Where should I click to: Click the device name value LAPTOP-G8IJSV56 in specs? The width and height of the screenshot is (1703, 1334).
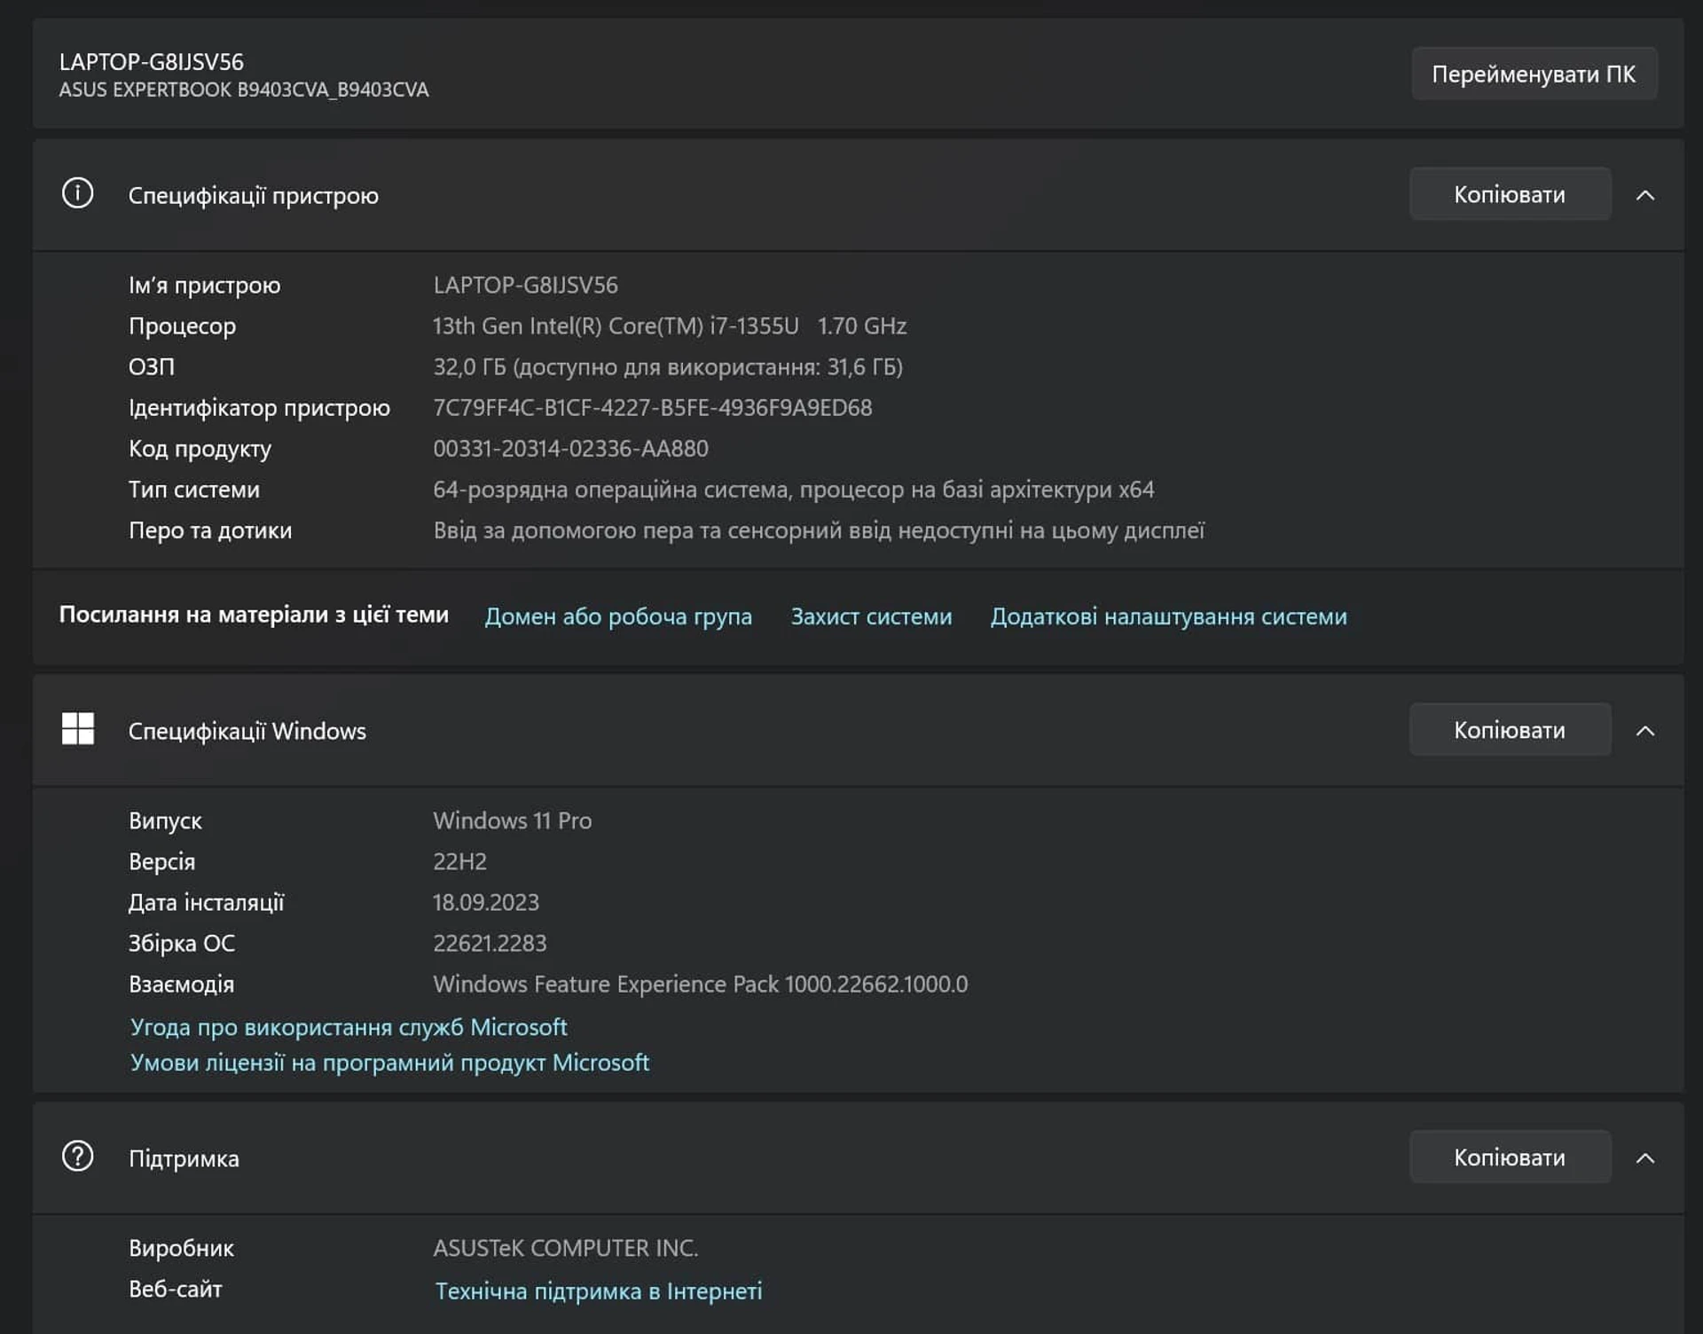525,286
